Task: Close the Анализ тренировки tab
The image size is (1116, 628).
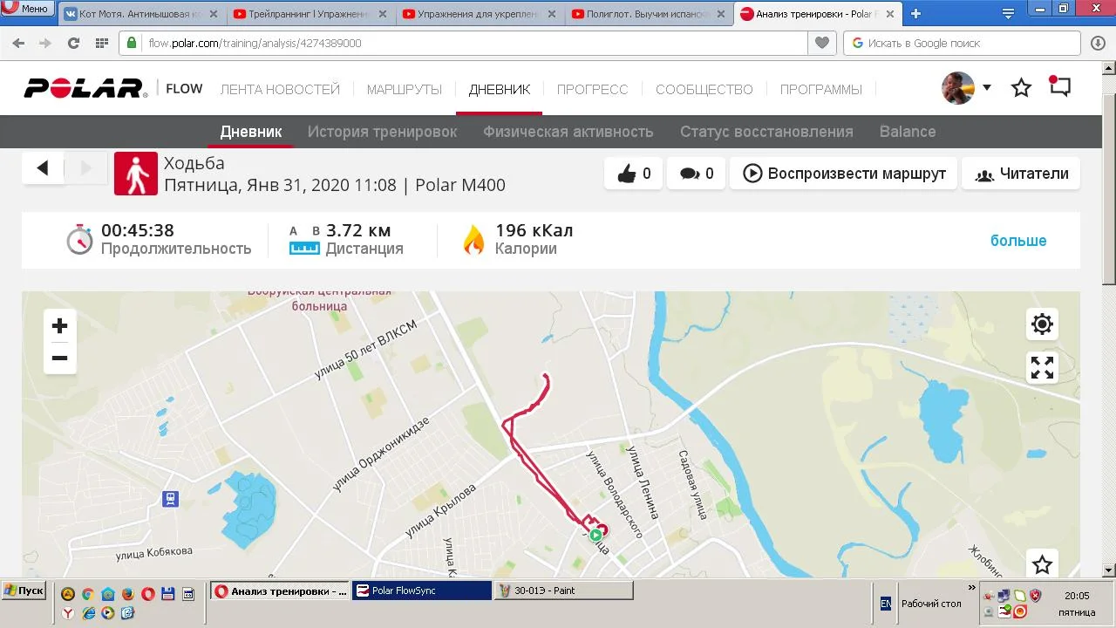Action: (889, 14)
